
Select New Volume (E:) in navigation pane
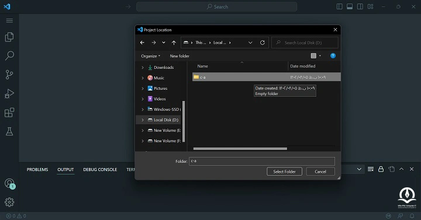(x=164, y=130)
